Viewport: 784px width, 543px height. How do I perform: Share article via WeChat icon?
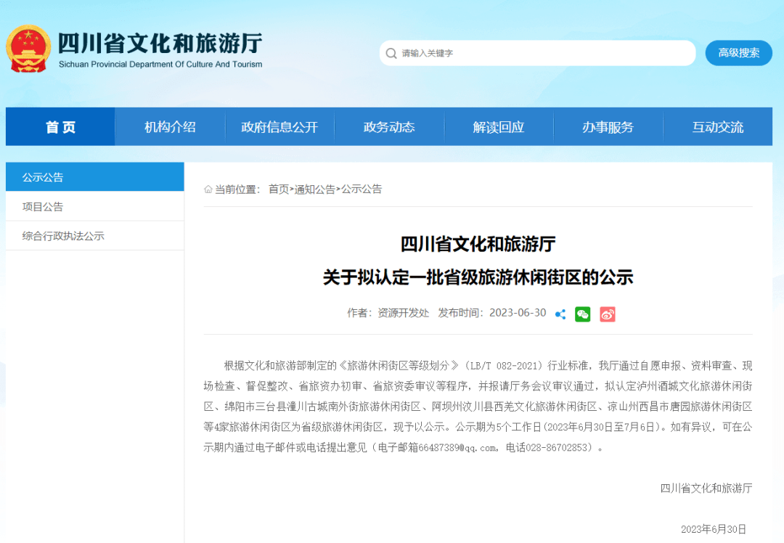(x=583, y=314)
